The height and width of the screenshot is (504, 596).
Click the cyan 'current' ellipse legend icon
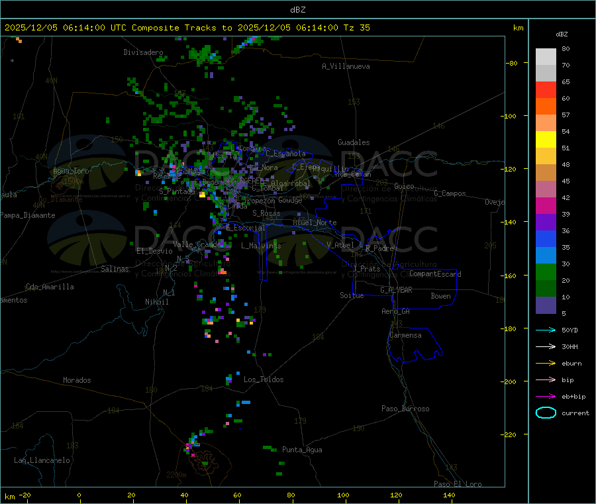point(546,413)
